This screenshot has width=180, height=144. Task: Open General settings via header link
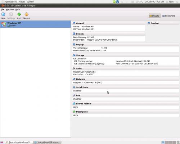[80, 23]
